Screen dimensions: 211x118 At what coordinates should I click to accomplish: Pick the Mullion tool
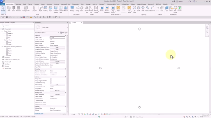click(66, 9)
